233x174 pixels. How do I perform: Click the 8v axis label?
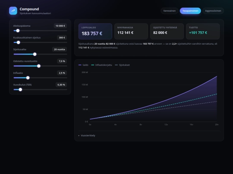click(x=141, y=125)
